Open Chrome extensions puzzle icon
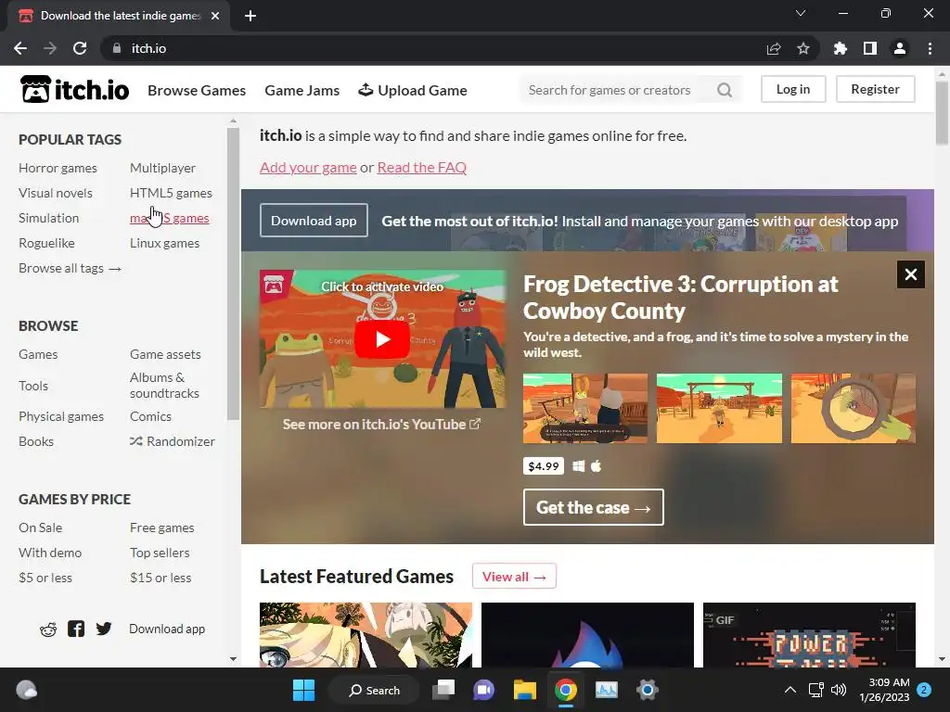The height and width of the screenshot is (712, 950). coord(841,48)
